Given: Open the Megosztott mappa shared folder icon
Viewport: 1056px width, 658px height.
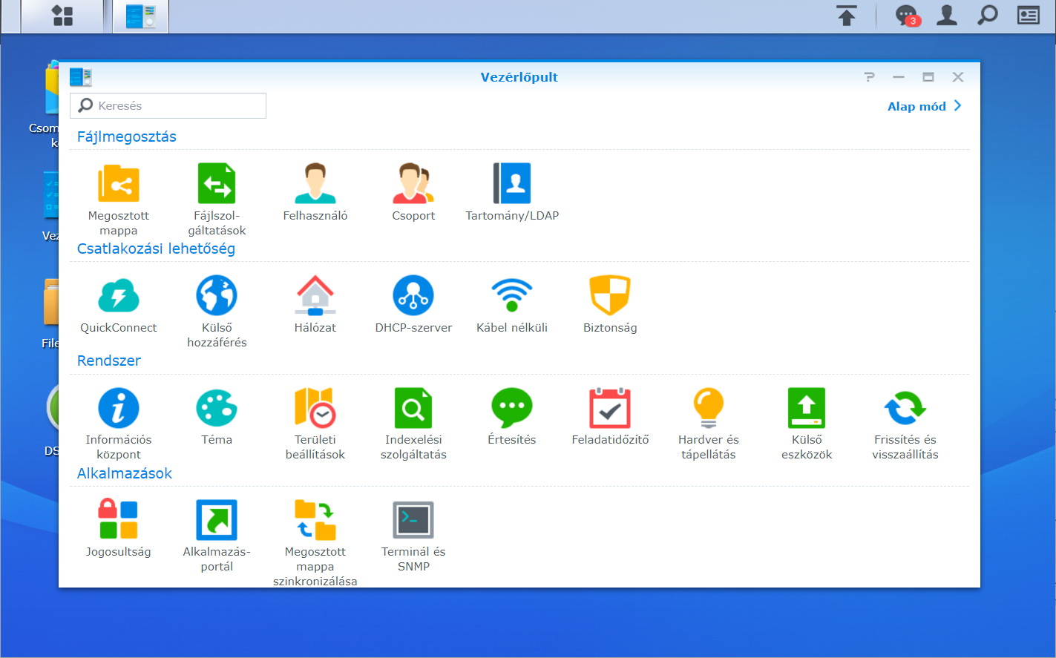Looking at the screenshot, I should click(x=119, y=184).
